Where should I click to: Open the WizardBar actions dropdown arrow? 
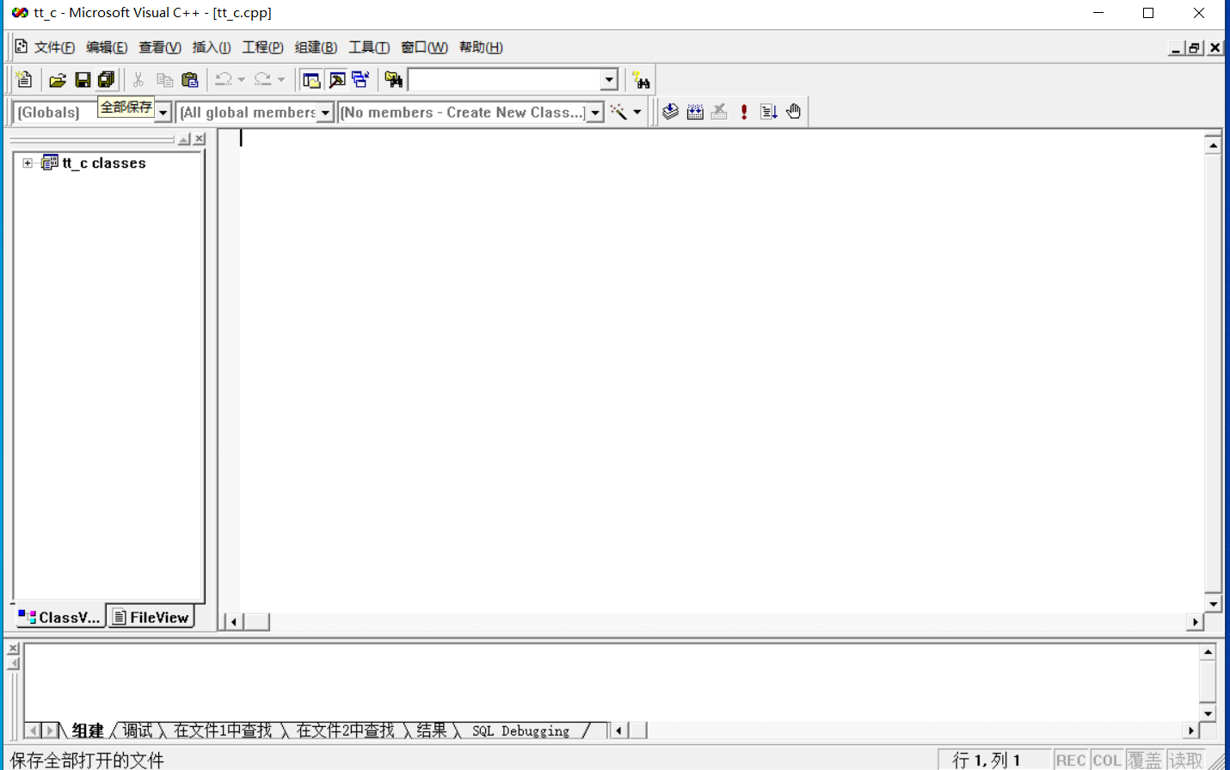click(x=637, y=112)
